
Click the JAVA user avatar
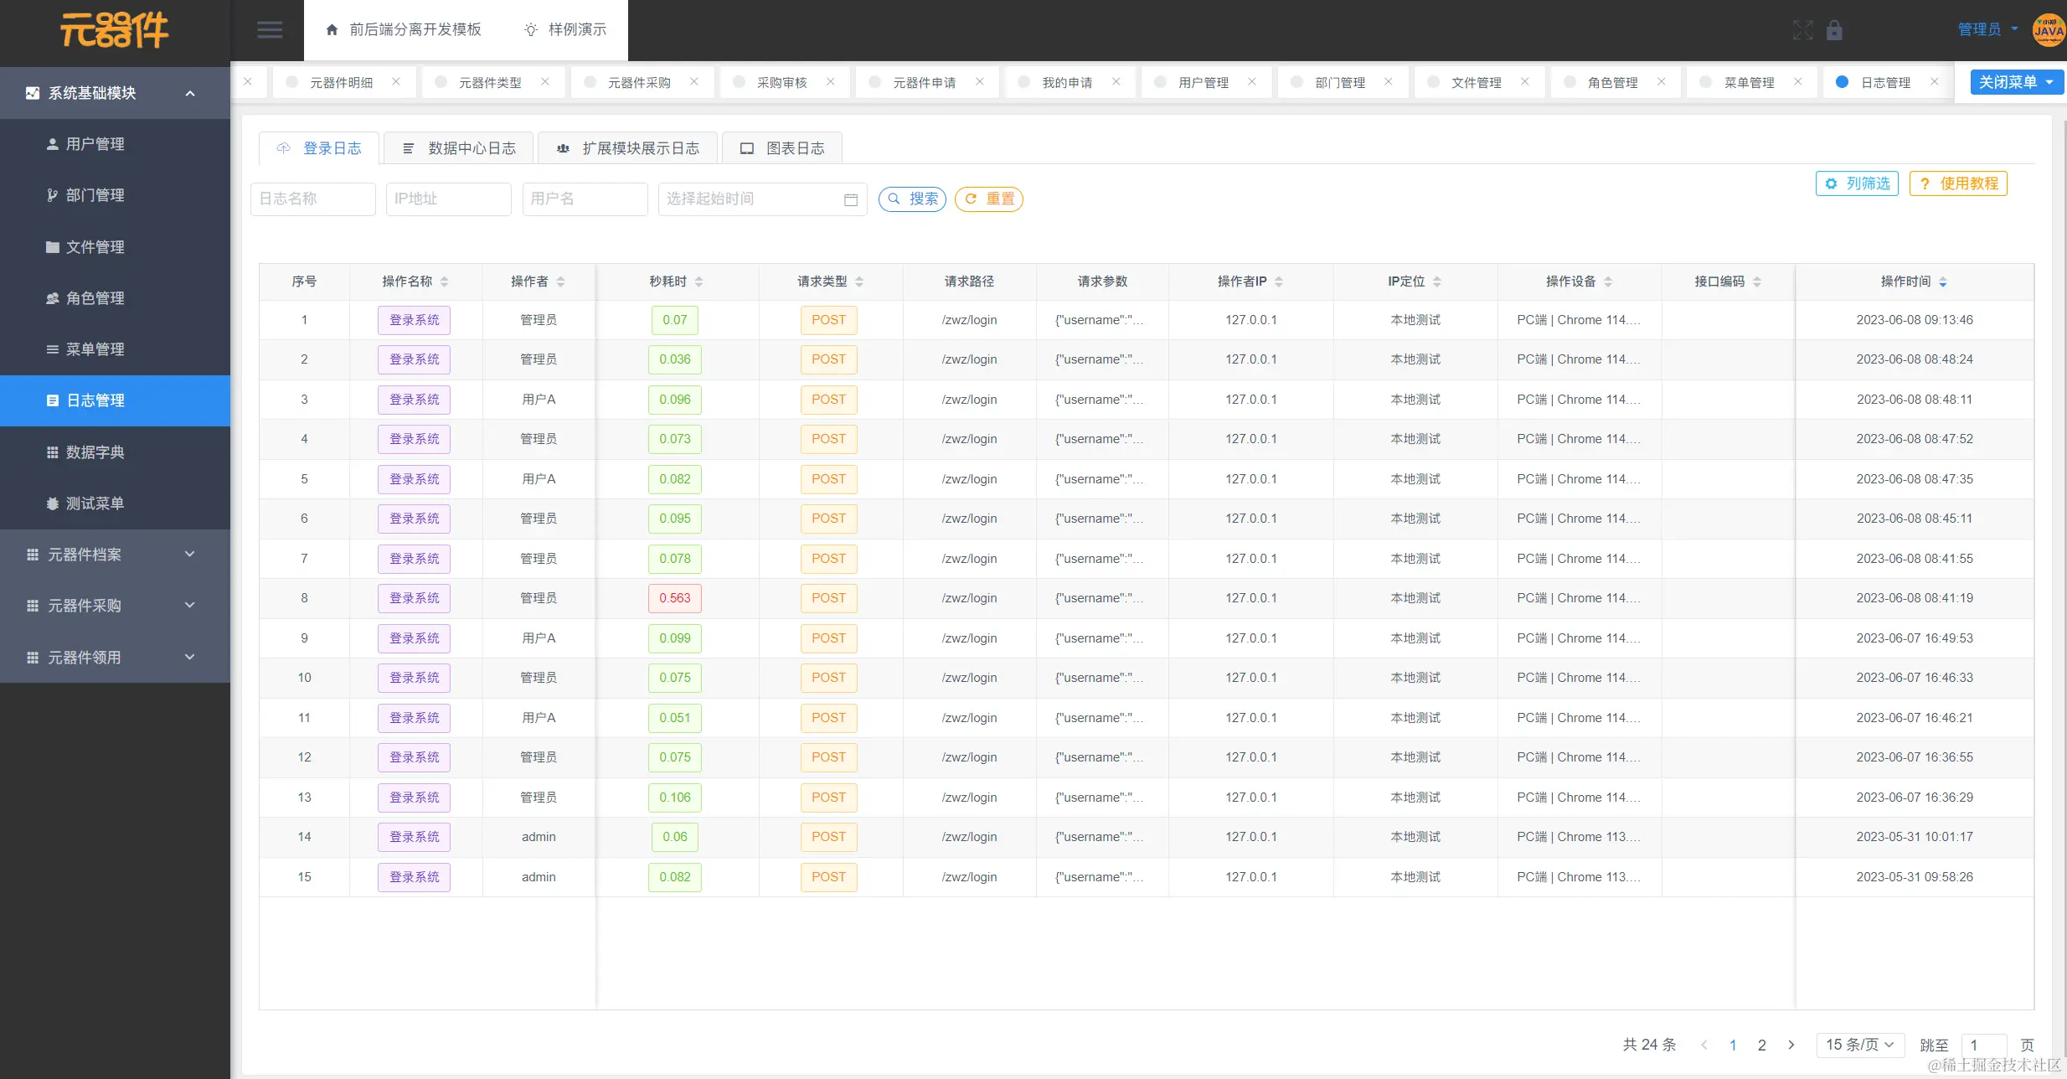(x=2049, y=30)
